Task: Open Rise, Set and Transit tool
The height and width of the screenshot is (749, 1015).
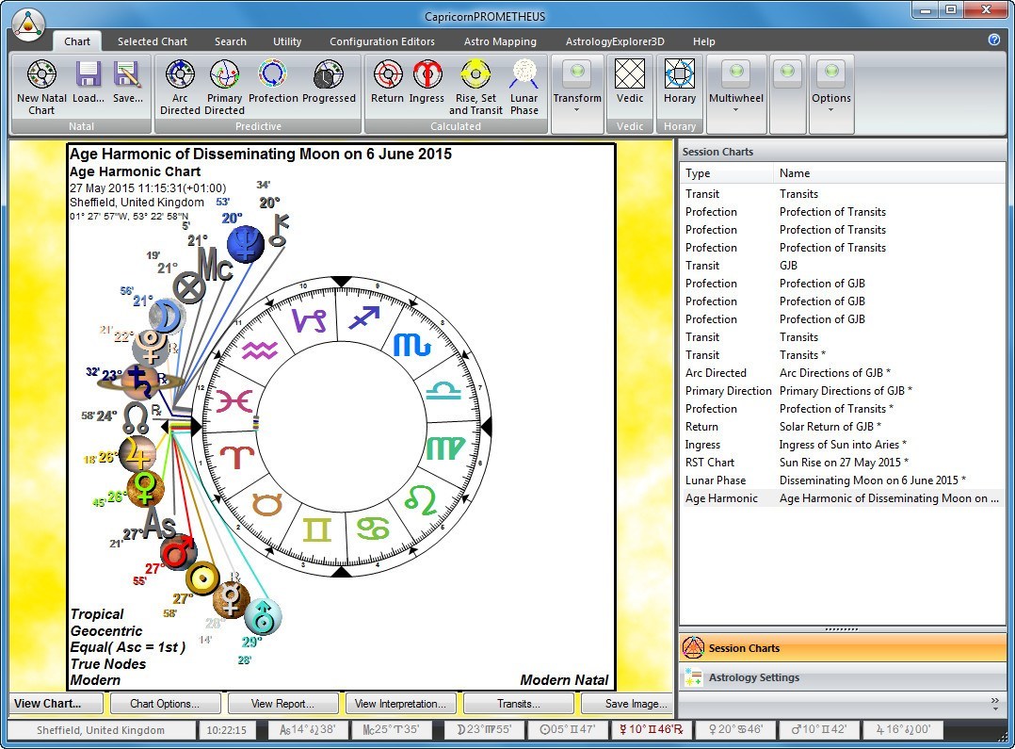Action: coord(475,73)
